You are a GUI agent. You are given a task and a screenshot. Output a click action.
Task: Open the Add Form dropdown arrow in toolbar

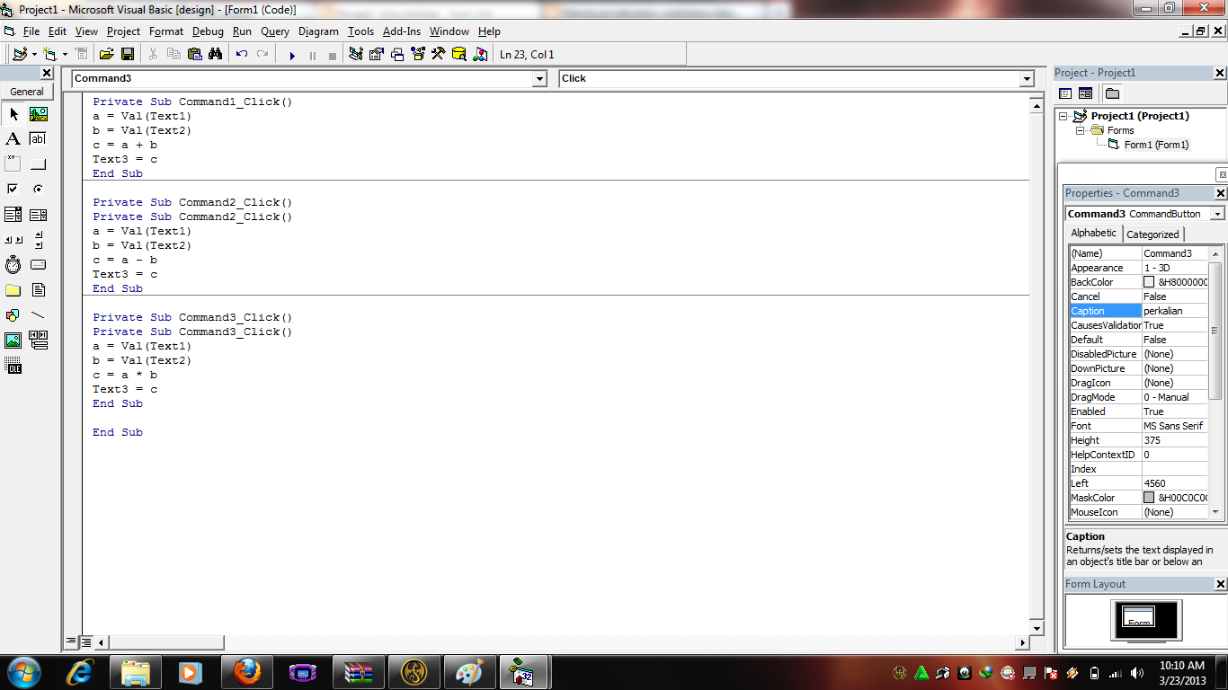(65, 54)
